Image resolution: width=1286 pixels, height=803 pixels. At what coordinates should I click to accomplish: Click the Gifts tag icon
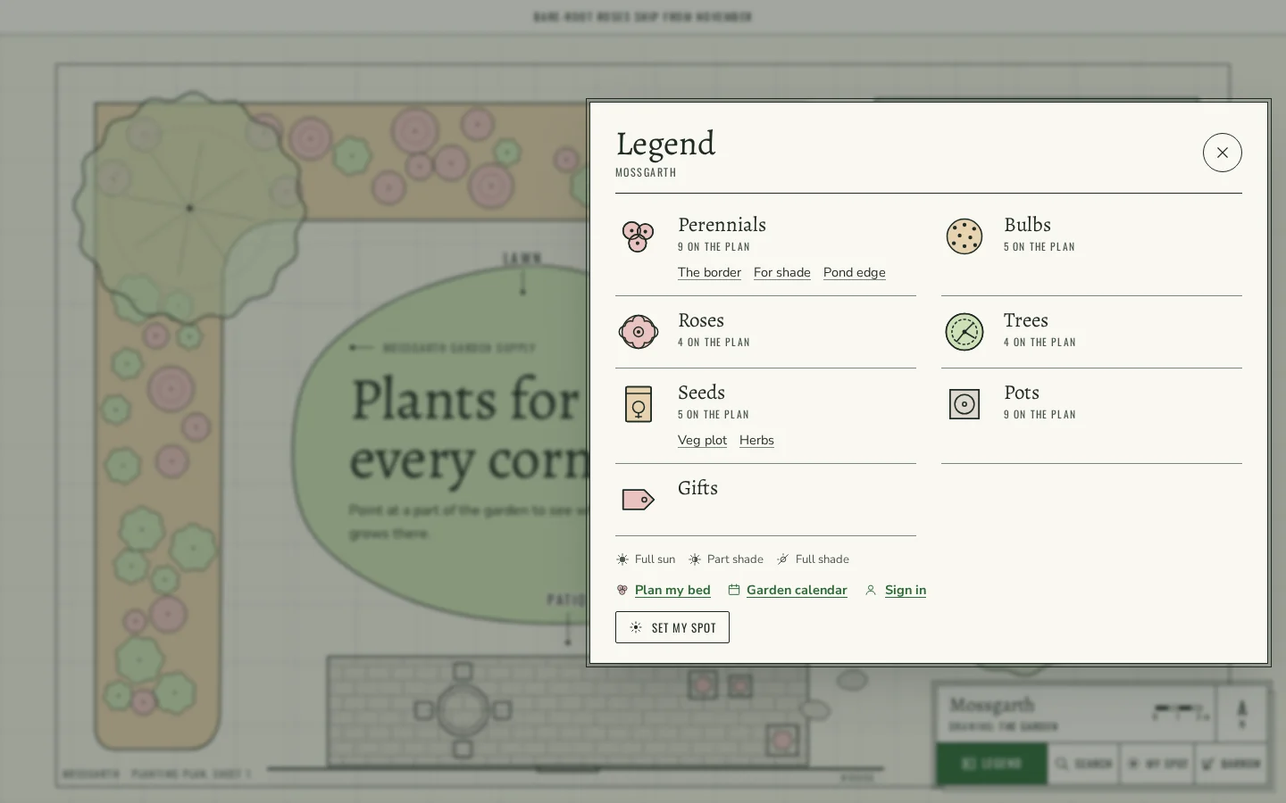tap(638, 500)
